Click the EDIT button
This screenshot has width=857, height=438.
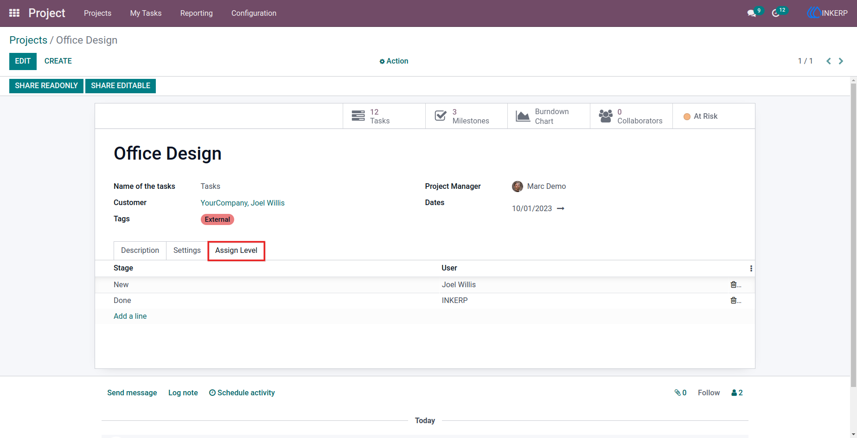point(23,61)
